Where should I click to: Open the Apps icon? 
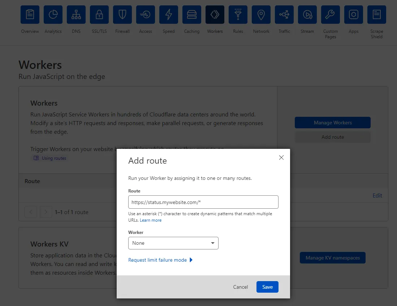(354, 14)
